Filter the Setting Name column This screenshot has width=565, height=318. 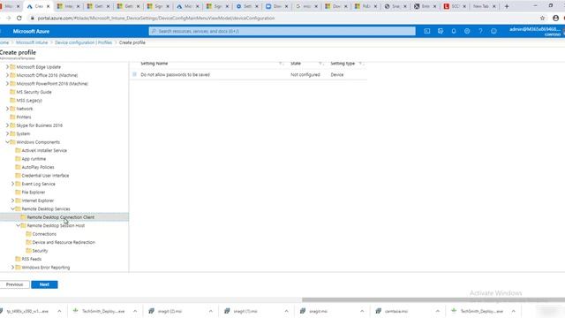(281, 64)
